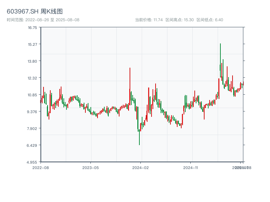Click y-axis label 15.27
Screen dimensions: 270x202
(32, 44)
